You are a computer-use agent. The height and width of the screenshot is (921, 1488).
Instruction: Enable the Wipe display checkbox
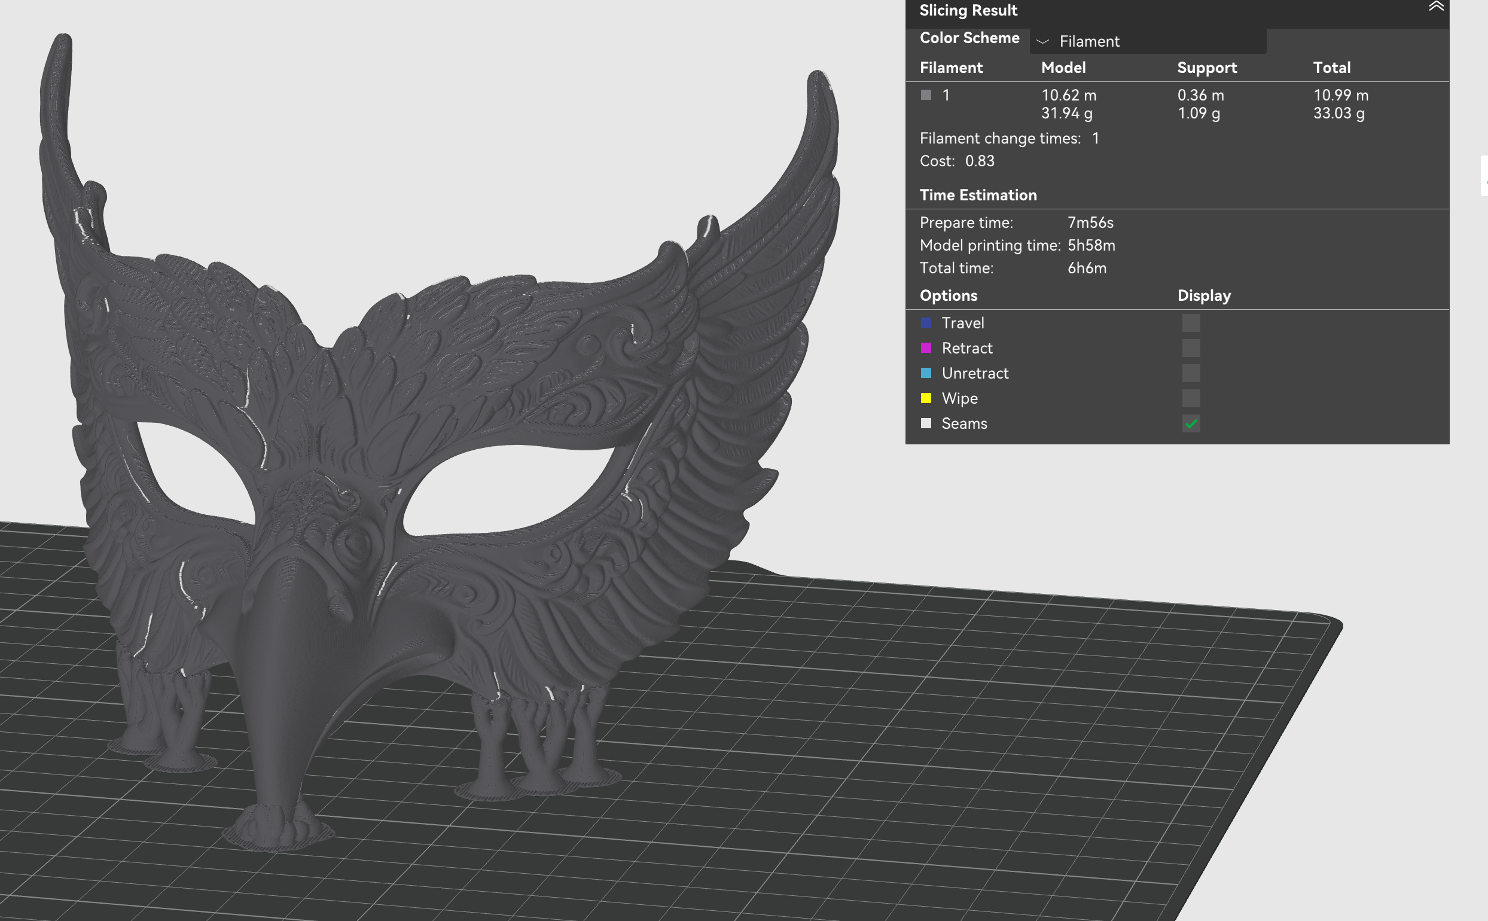[x=1191, y=398]
